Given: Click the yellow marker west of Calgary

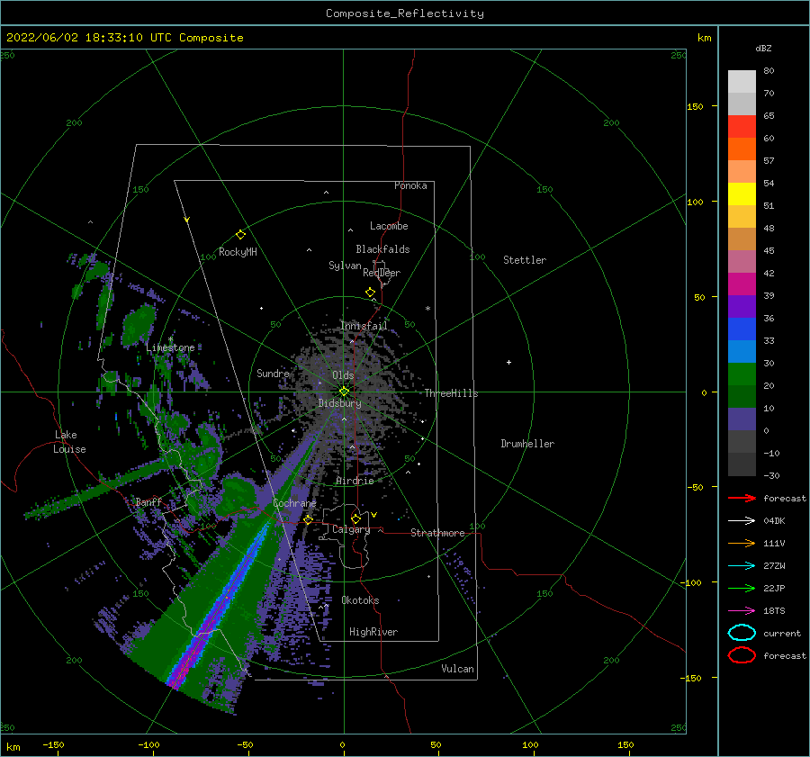Looking at the screenshot, I should coord(309,519).
